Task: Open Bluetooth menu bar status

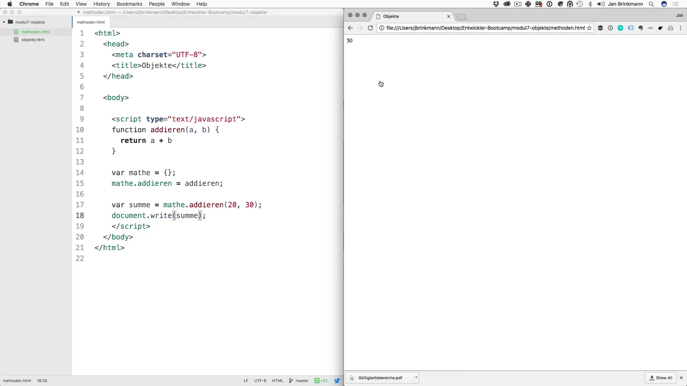Action: coord(590,4)
